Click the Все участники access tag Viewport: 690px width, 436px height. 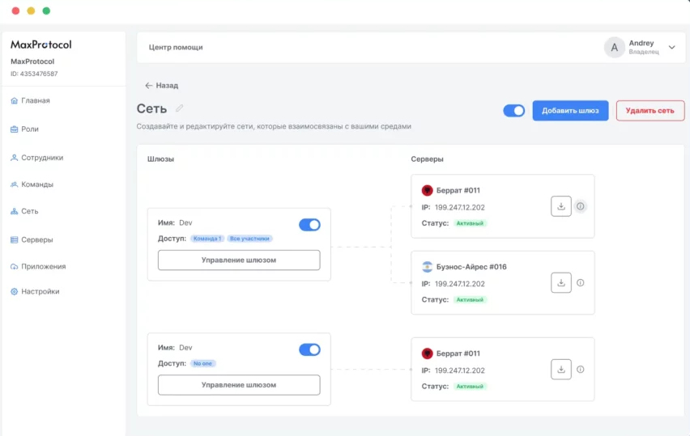[249, 239]
